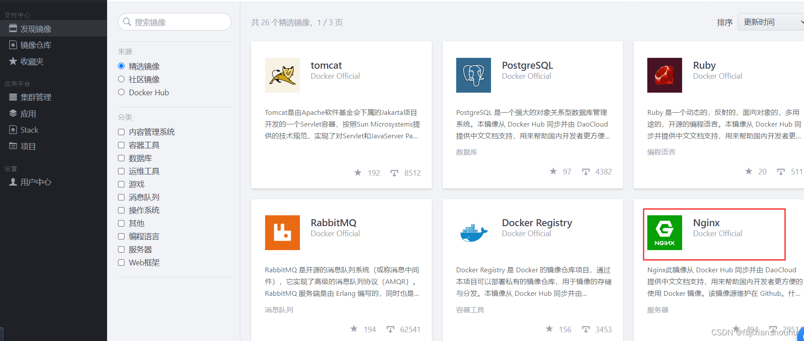Click the 项目 sidebar icon
Image resolution: width=804 pixels, height=341 pixels.
[13, 146]
